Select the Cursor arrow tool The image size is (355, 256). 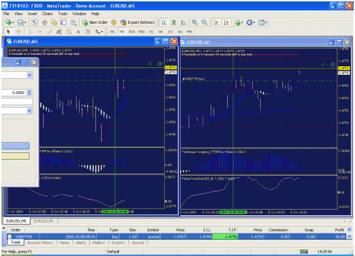tap(9, 32)
